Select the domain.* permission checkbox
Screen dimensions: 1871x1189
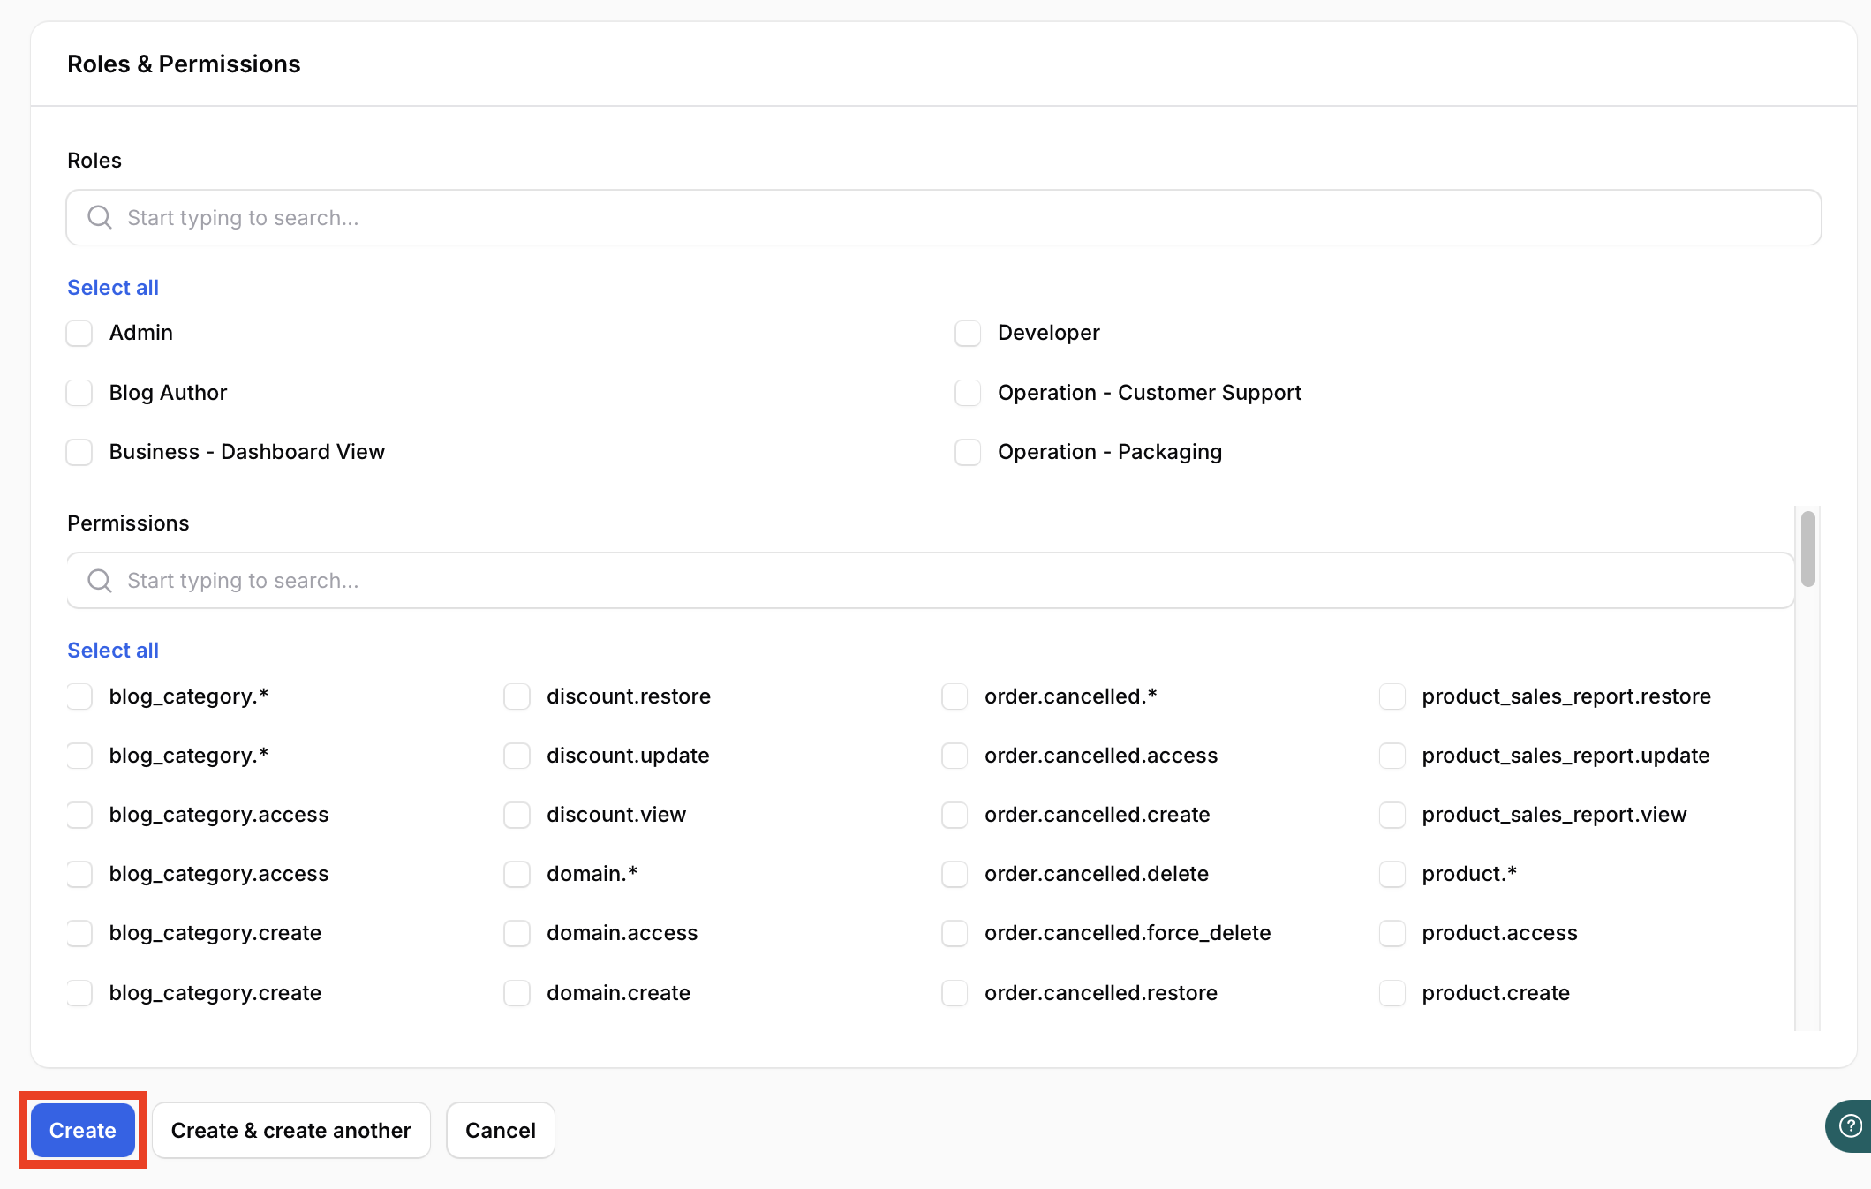coord(517,874)
